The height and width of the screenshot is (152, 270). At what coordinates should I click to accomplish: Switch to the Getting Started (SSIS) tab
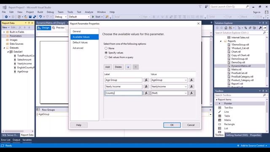pyautogui.click(x=237, y=135)
